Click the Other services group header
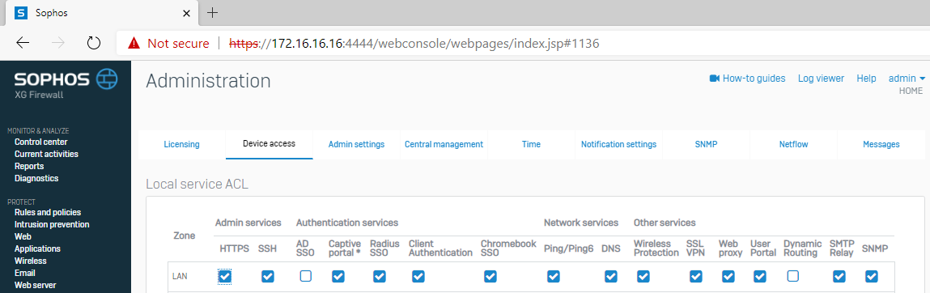Screen dimensions: 930x293 click(665, 223)
